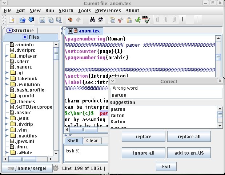Image resolution: width=225 pixels, height=175 pixels.
Task: Save the file with the floppy icon
Action: pyautogui.click(x=42, y=20)
